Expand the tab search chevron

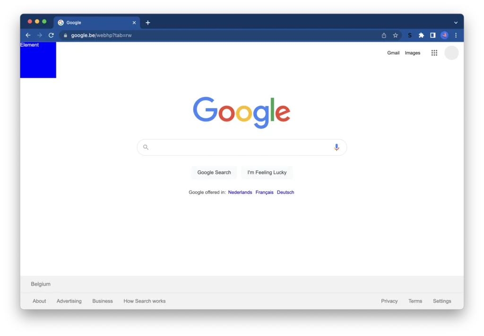[x=456, y=23]
